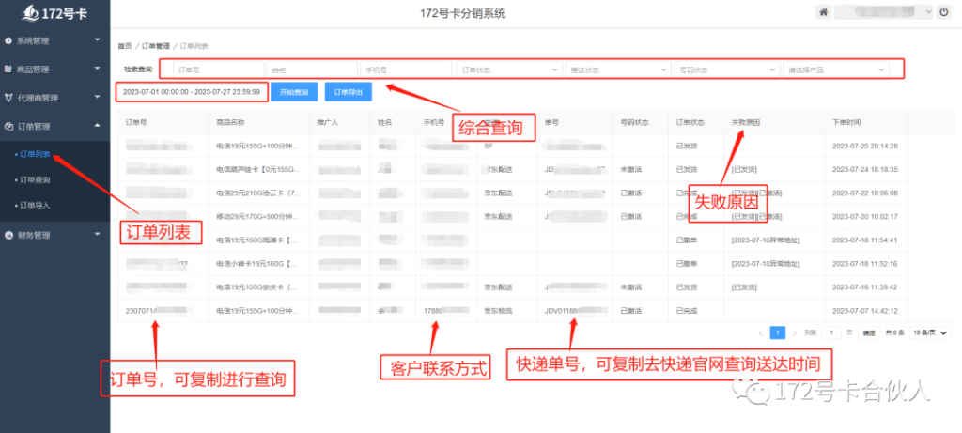The height and width of the screenshot is (433, 962).
Task: Click the 下单时间 column header
Action: point(846,123)
